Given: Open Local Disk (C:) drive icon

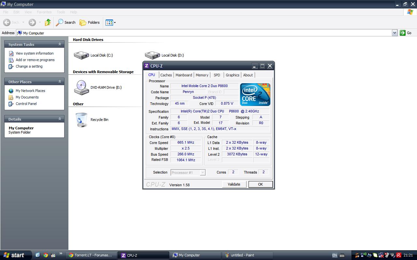Looking at the screenshot, I should coord(81,55).
